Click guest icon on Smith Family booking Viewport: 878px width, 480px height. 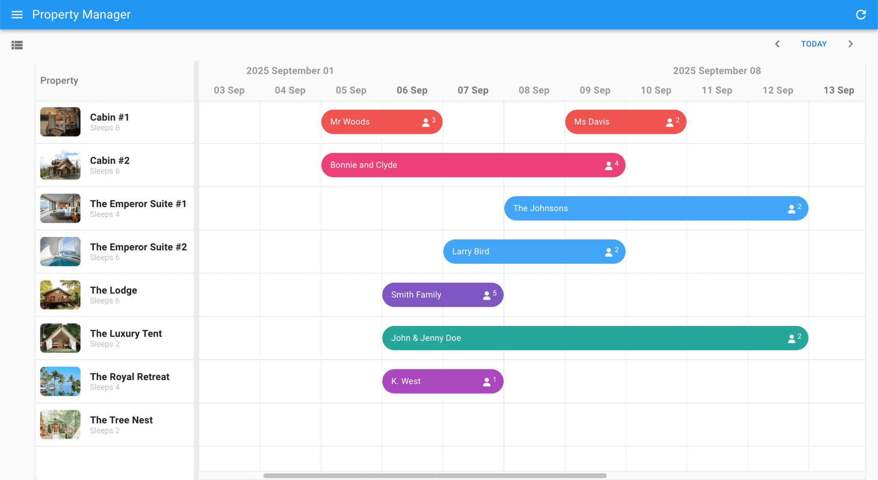(487, 295)
